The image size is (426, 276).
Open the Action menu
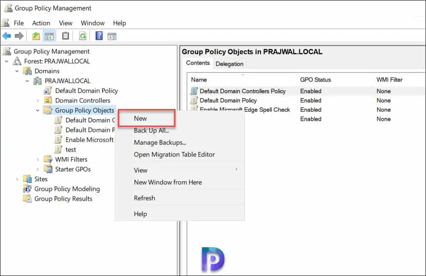pyautogui.click(x=41, y=23)
